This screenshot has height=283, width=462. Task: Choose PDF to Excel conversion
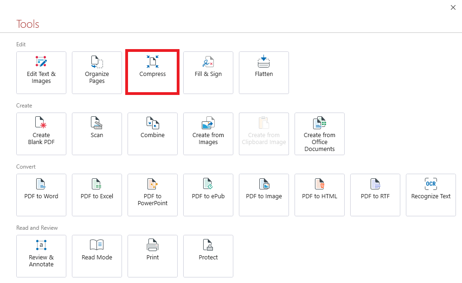(97, 195)
